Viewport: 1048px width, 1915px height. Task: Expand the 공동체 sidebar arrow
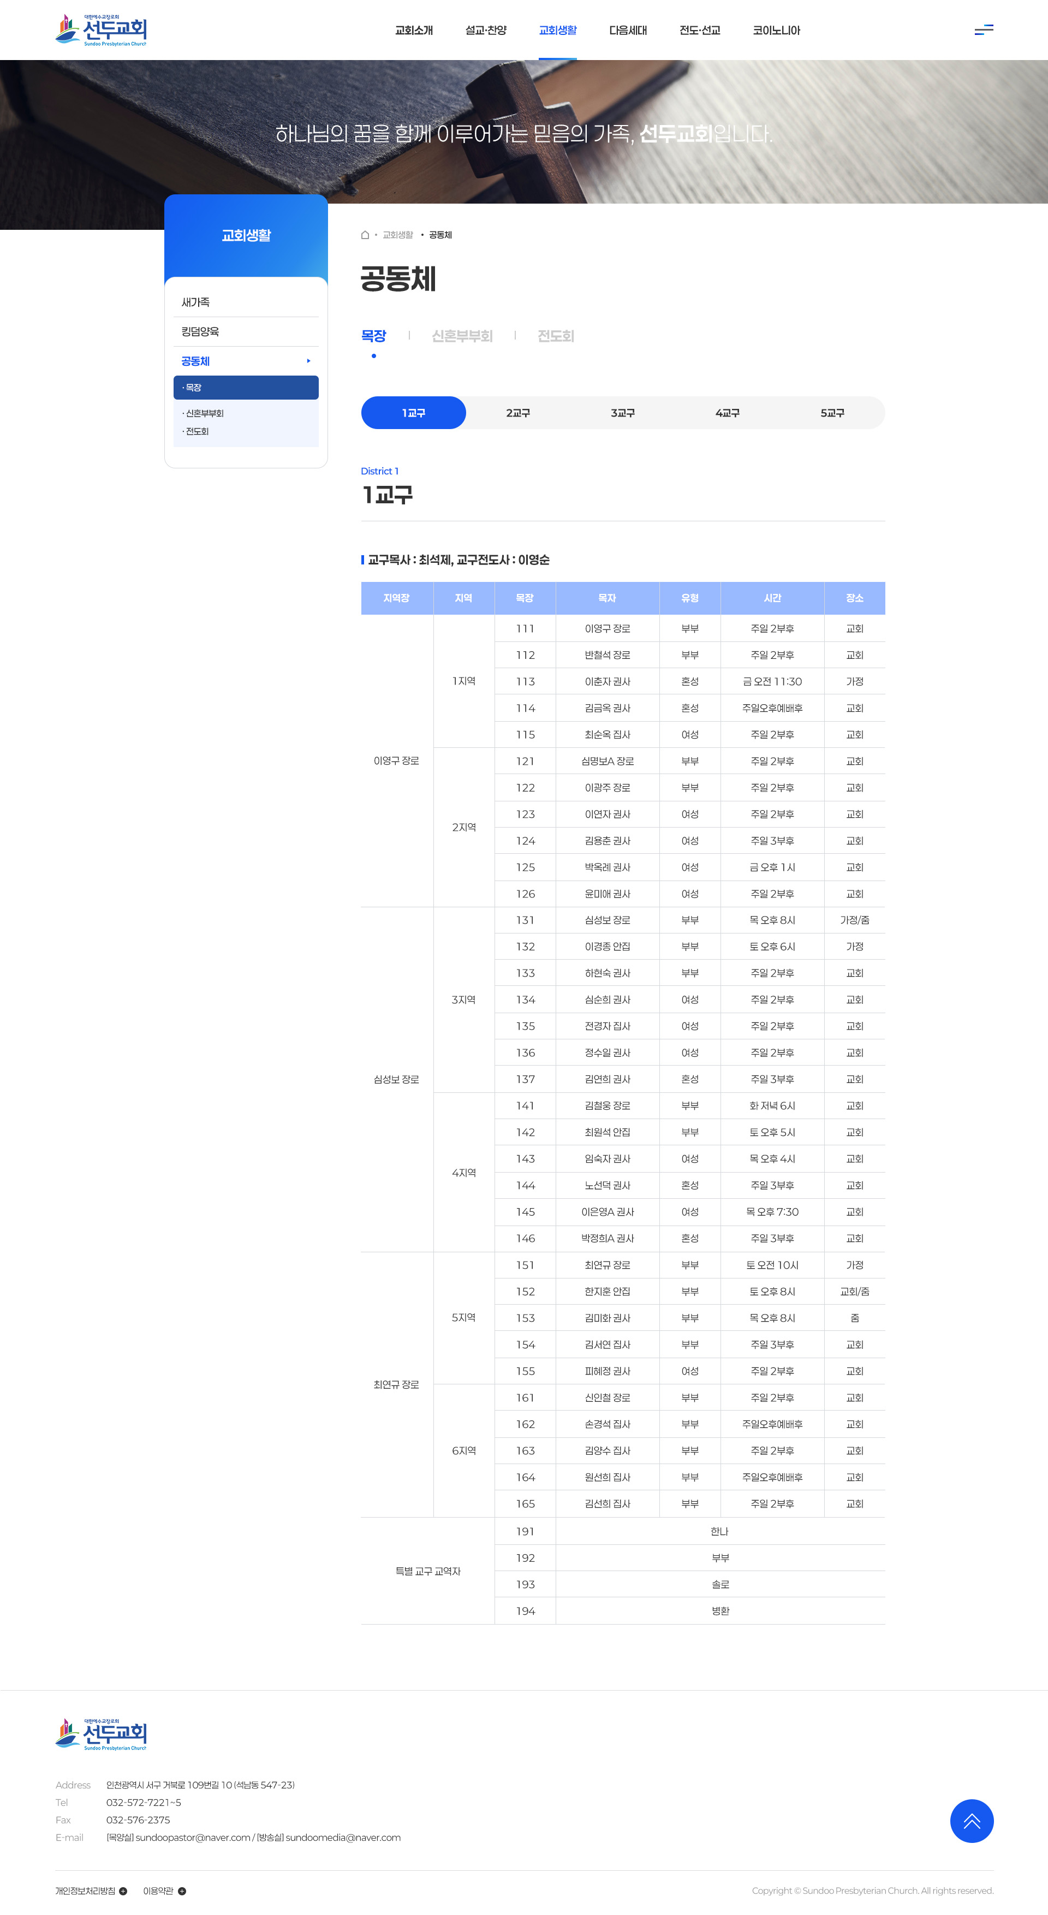point(308,361)
